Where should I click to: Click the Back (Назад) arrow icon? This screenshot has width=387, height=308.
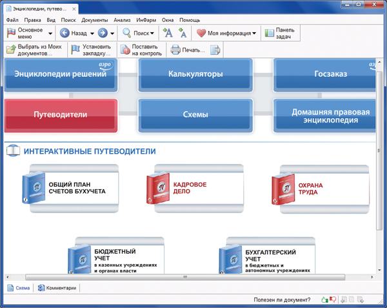tap(64, 33)
